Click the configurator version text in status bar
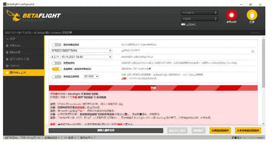The image size is (272, 143). [247, 138]
